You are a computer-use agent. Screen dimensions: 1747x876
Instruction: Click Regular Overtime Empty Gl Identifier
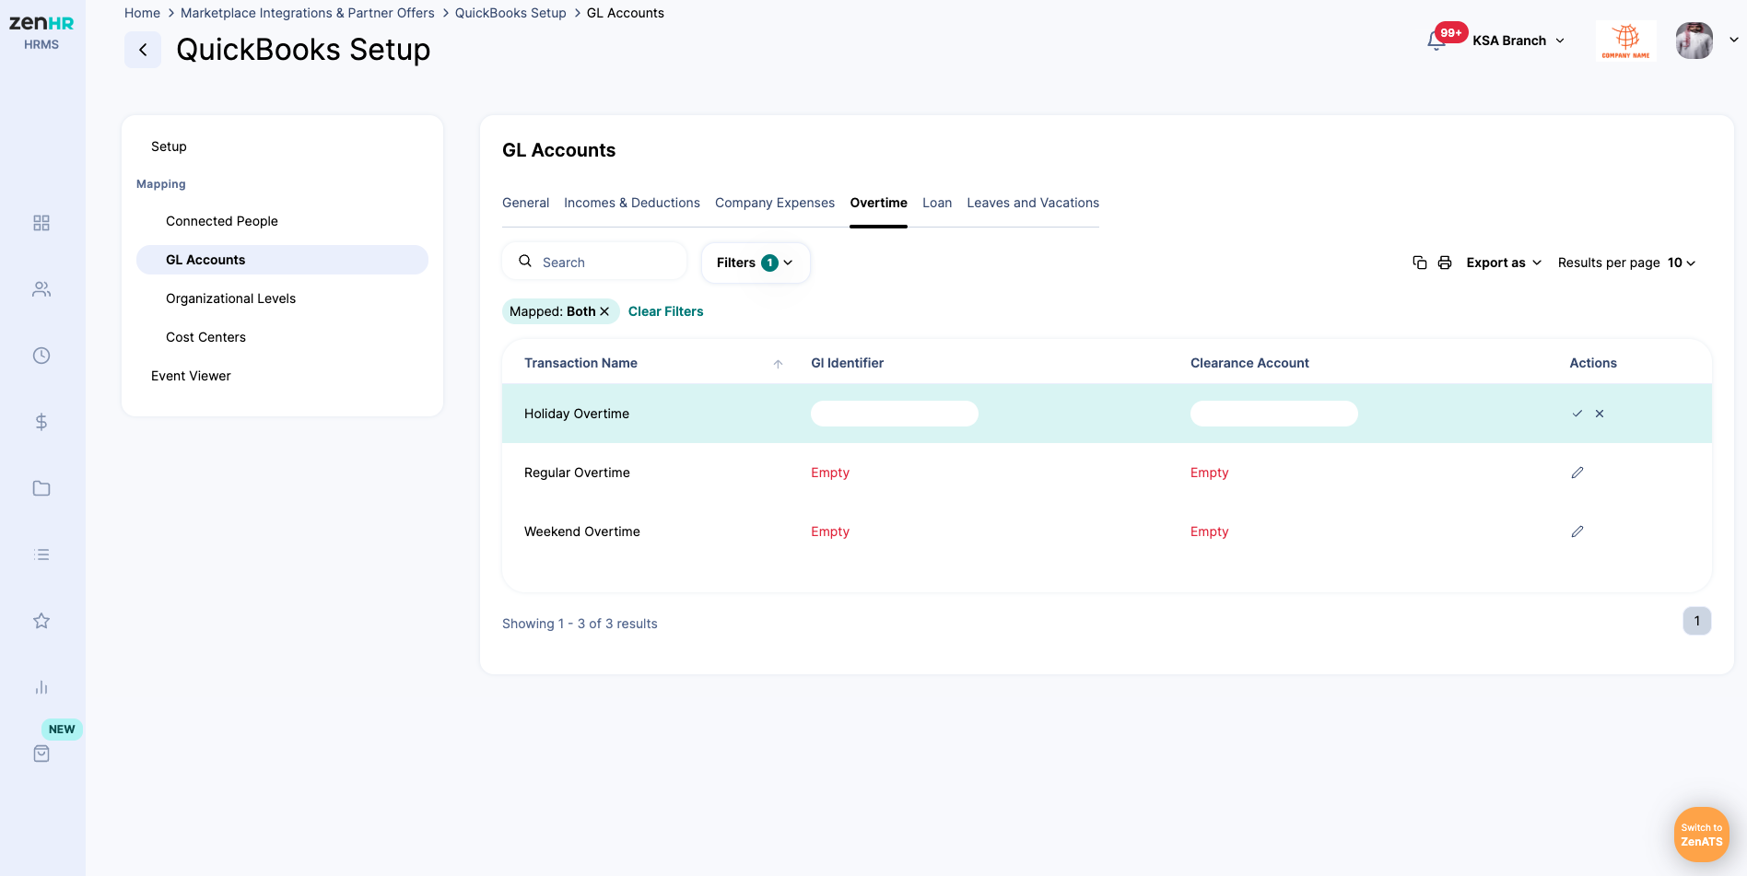click(830, 473)
